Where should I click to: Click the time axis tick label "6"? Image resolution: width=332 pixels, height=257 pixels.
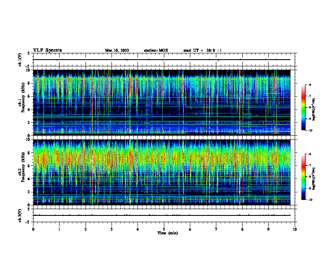(190, 229)
